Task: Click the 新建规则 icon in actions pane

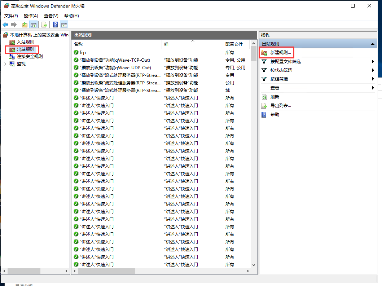Action: point(264,53)
